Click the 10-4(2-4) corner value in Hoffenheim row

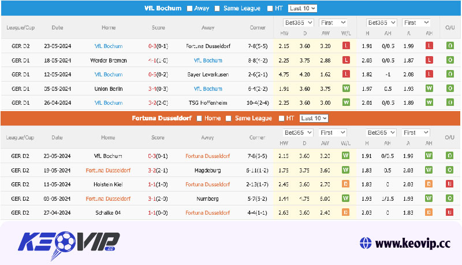[258, 103]
